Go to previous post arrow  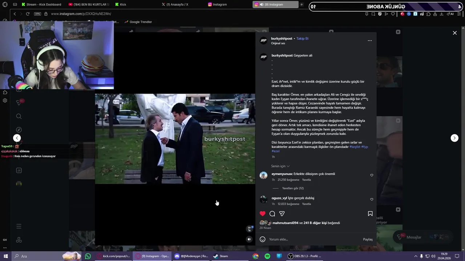(x=17, y=138)
